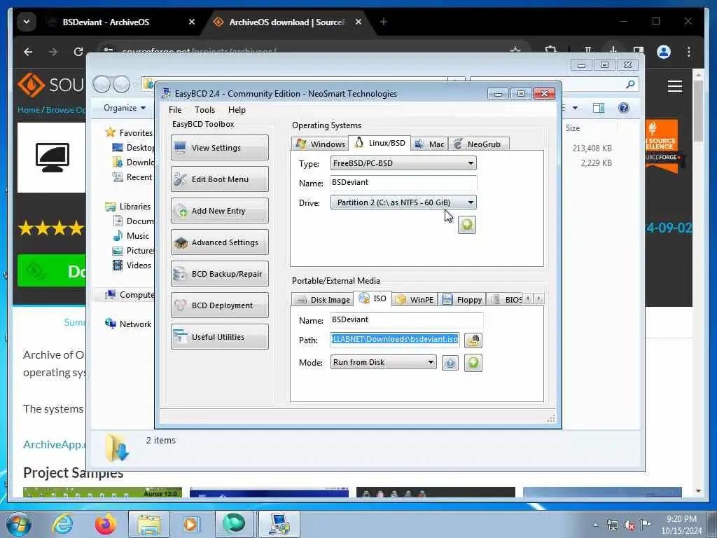The height and width of the screenshot is (538, 717).
Task: Switch to the Windows operating system tab
Action: point(320,144)
